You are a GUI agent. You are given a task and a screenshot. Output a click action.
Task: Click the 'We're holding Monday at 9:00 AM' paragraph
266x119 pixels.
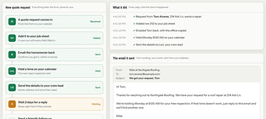pos(186,105)
